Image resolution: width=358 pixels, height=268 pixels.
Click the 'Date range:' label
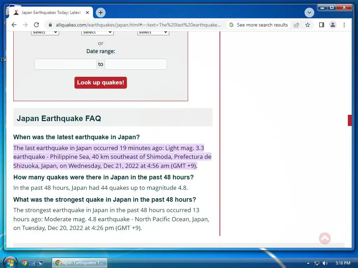[101, 51]
